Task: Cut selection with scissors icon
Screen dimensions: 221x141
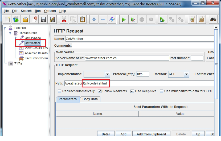Action: [x=64, y=19]
